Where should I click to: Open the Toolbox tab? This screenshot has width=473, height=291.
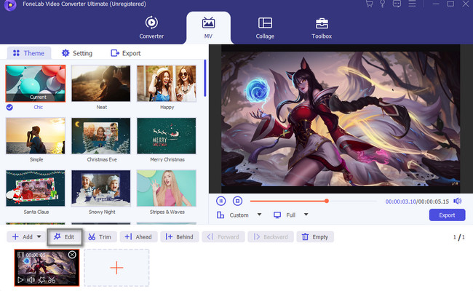point(322,28)
